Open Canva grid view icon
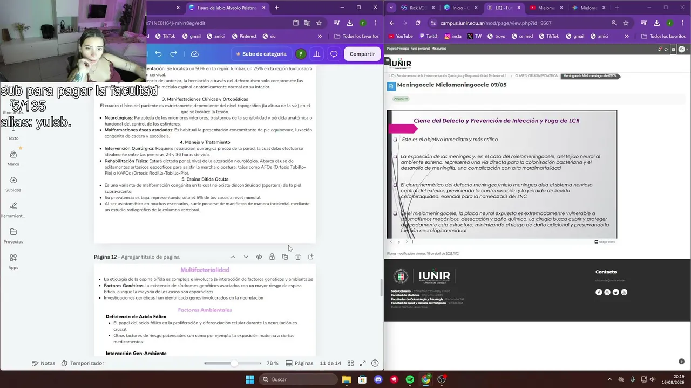 [350, 363]
